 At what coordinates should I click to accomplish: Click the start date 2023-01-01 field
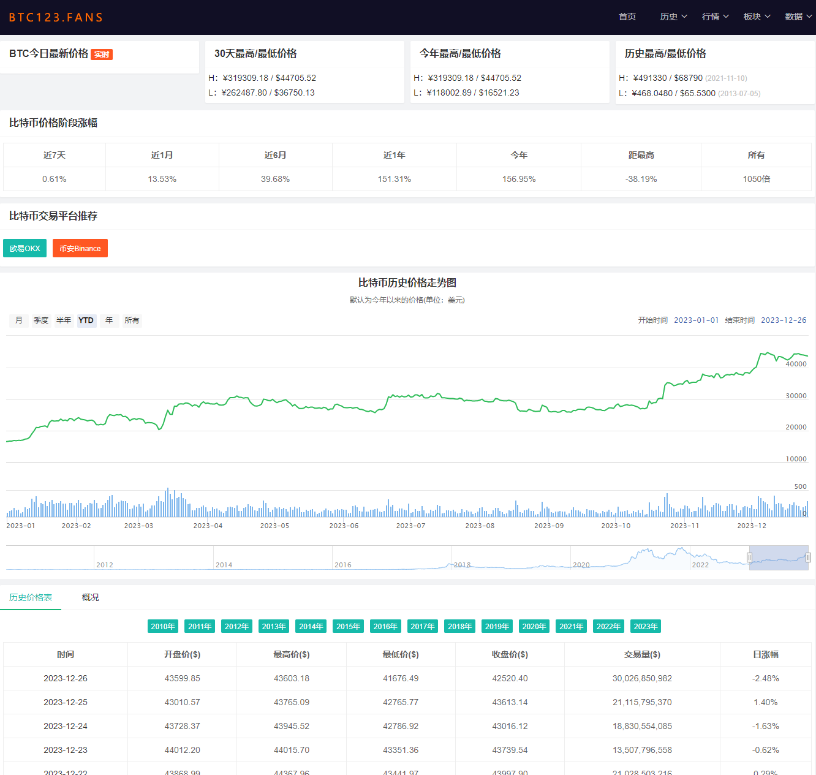pos(697,320)
